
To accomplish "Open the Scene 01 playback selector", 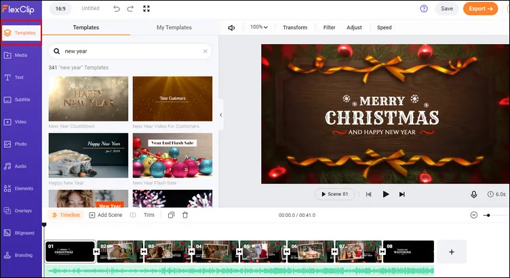I will tap(335, 194).
